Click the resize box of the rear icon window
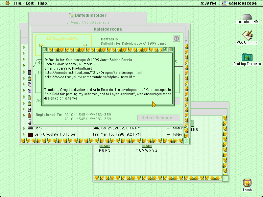 (x=225, y=178)
